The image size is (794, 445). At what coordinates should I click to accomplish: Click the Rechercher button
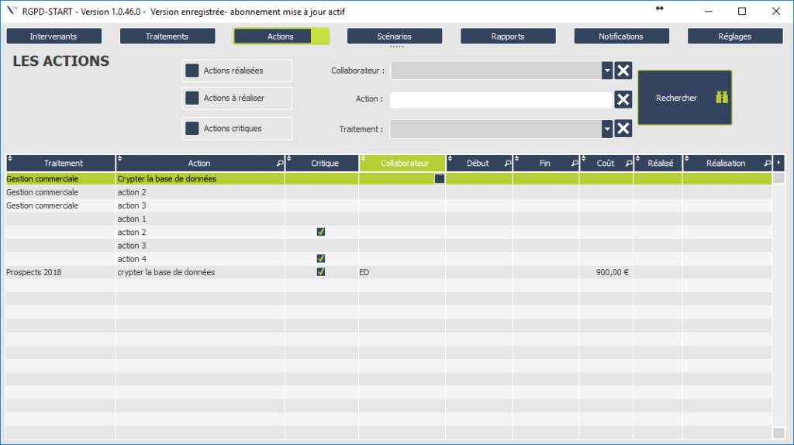tap(685, 98)
